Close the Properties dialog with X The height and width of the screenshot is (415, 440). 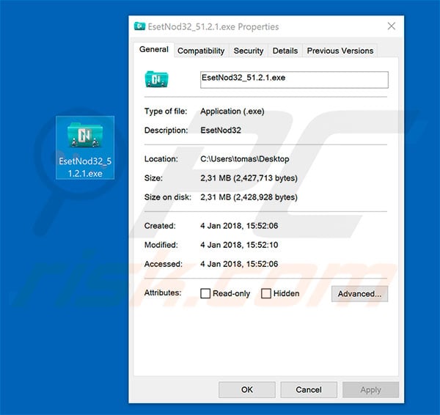tap(391, 26)
